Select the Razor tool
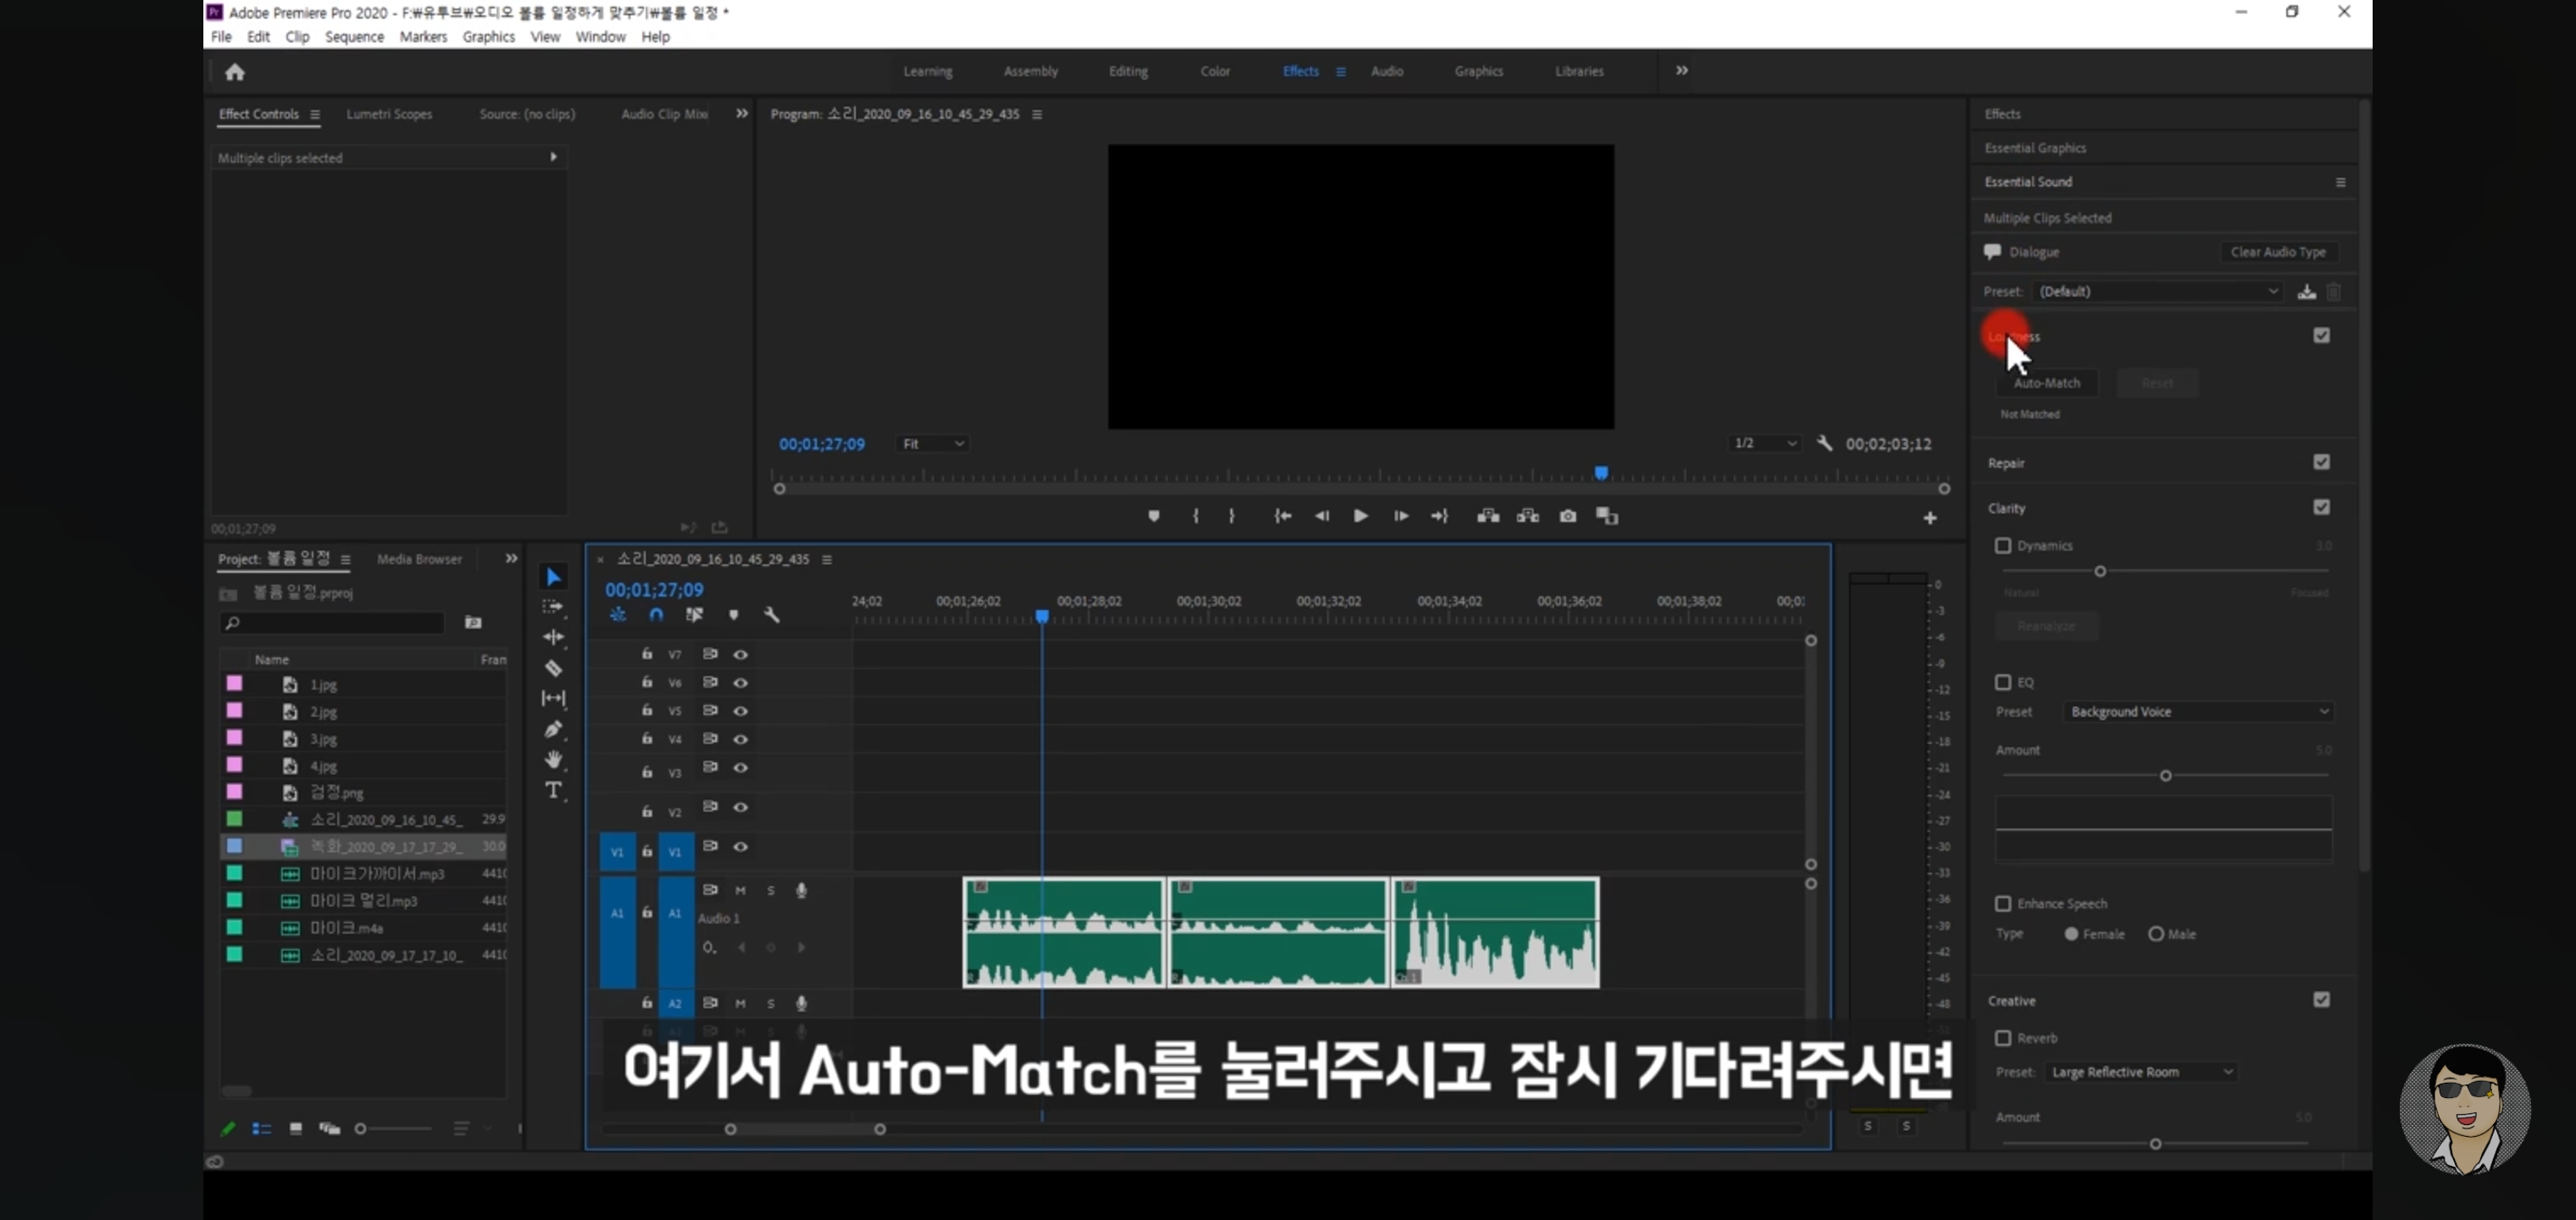The width and height of the screenshot is (2576, 1220). 553,668
